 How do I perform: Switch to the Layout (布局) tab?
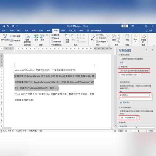click(x=34, y=31)
